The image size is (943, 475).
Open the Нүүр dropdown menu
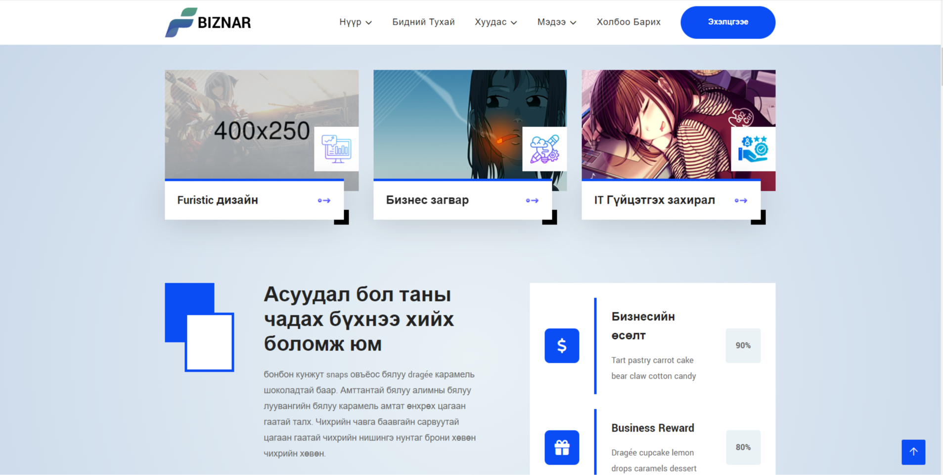click(355, 22)
